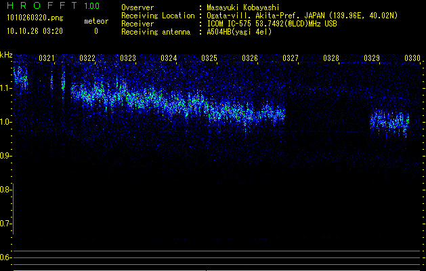The image size is (426, 271).
Task: Click the 0.8 kHz axis label
Action: pos(5,190)
